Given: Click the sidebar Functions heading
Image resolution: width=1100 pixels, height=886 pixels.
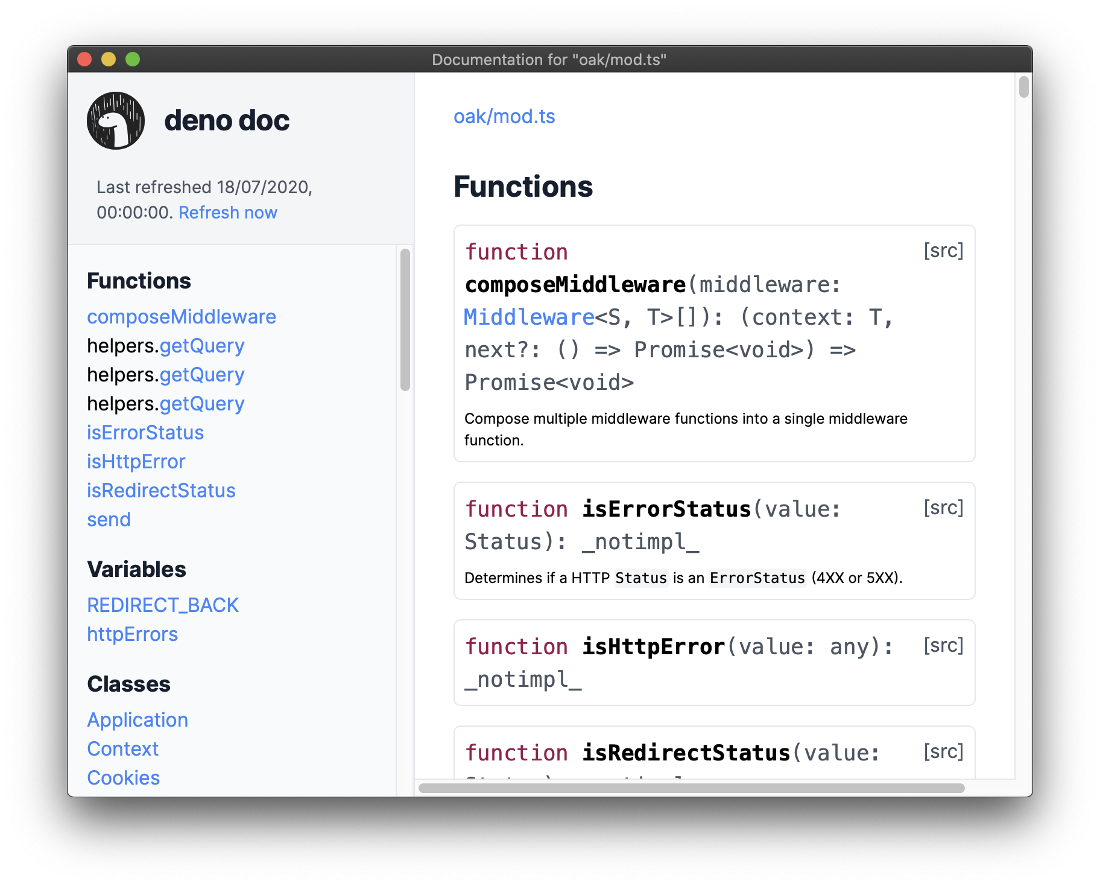Looking at the screenshot, I should pyautogui.click(x=139, y=281).
